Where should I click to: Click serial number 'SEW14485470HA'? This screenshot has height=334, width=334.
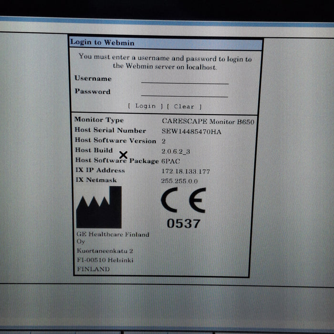click(191, 131)
